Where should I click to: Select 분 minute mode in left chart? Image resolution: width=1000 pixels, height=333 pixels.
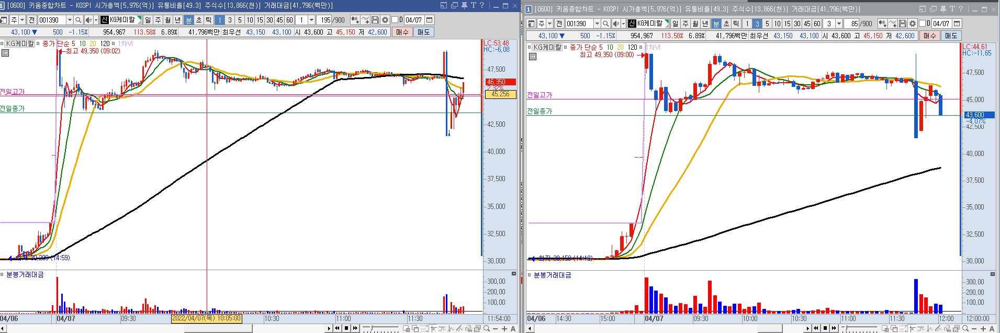(189, 20)
